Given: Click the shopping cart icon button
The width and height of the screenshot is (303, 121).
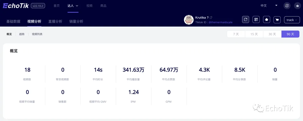Looking at the screenshot, I should click(277, 20).
